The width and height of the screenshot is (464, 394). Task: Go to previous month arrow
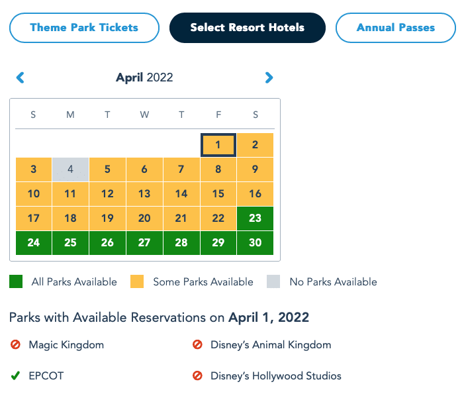(21, 78)
